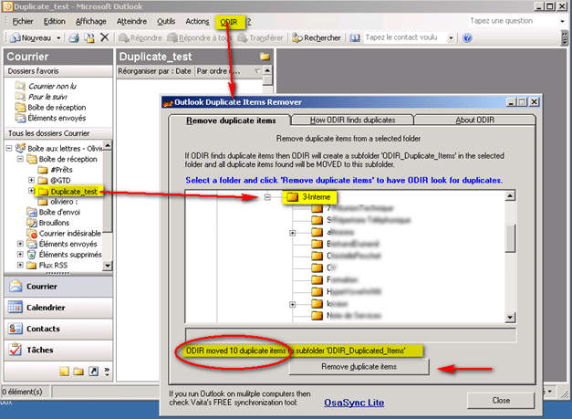
Task: Open the Tapez une question dropdown arrow
Action: click(562, 21)
